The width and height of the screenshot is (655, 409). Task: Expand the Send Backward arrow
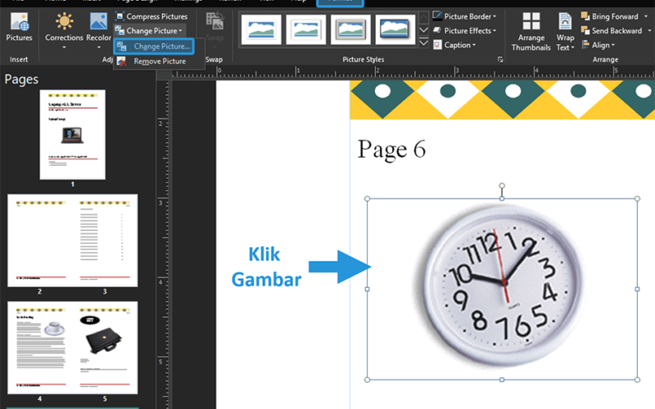click(649, 31)
